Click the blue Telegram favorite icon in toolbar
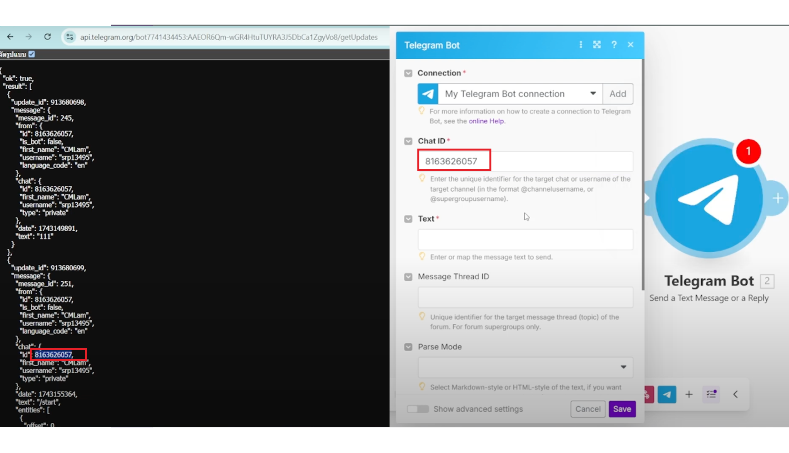 (x=667, y=394)
